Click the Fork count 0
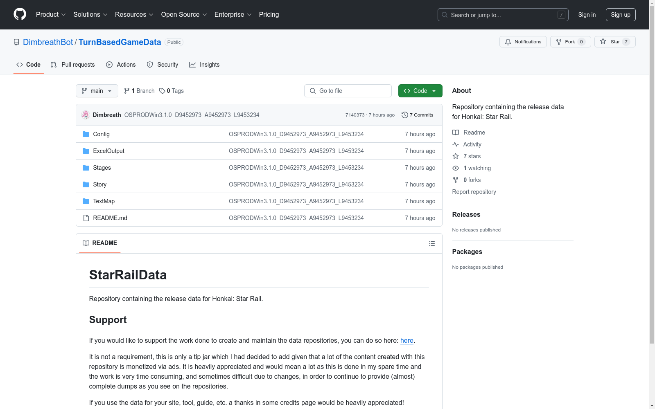 (581, 42)
